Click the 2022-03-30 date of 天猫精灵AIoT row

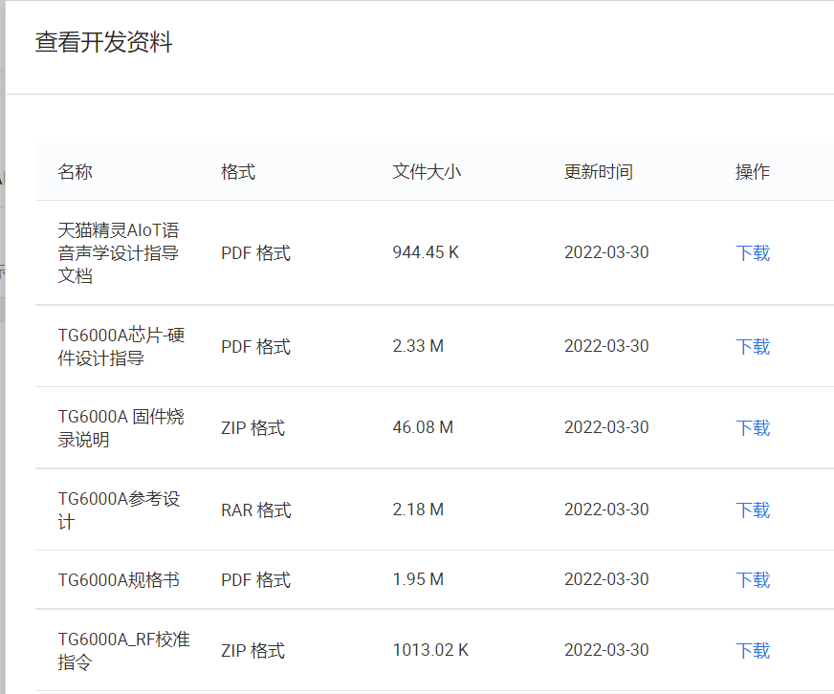(x=606, y=252)
